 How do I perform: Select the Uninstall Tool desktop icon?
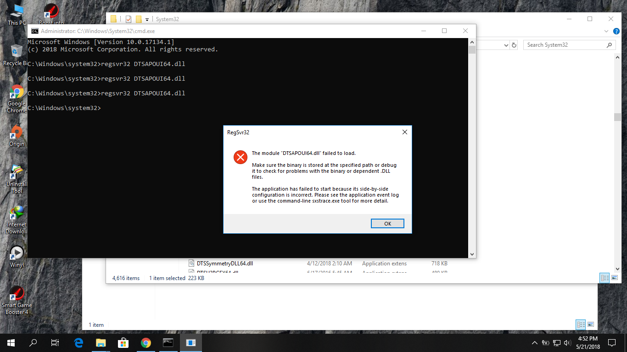[17, 179]
